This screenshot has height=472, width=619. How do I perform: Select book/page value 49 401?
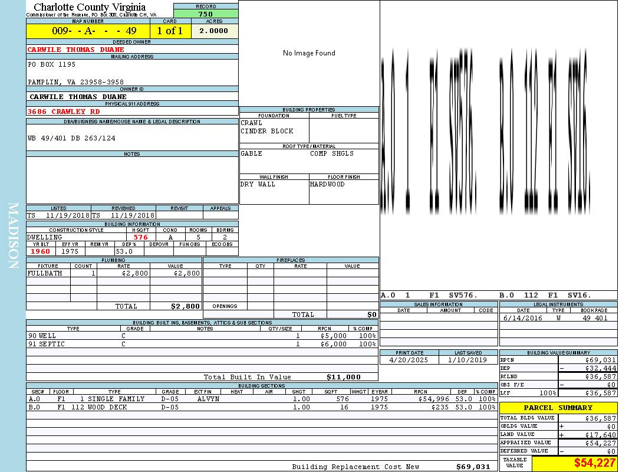pos(595,318)
